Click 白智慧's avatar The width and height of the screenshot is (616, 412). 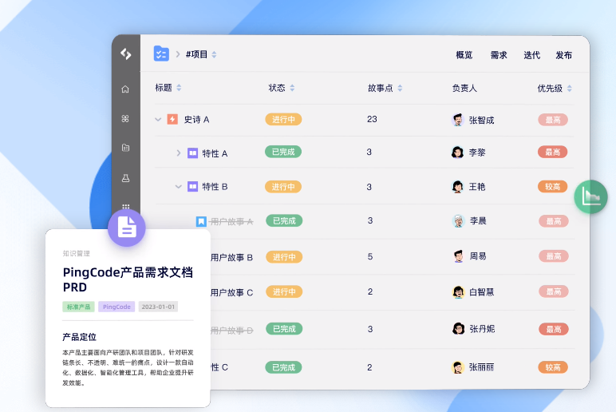[x=459, y=291]
